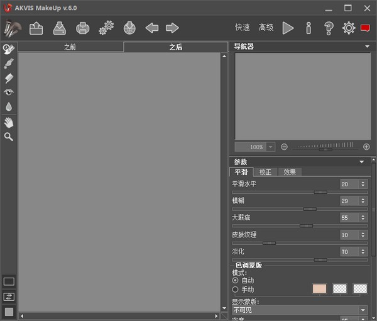Select the 自动 mode radio button
This screenshot has width=377, height=321.
point(236,280)
